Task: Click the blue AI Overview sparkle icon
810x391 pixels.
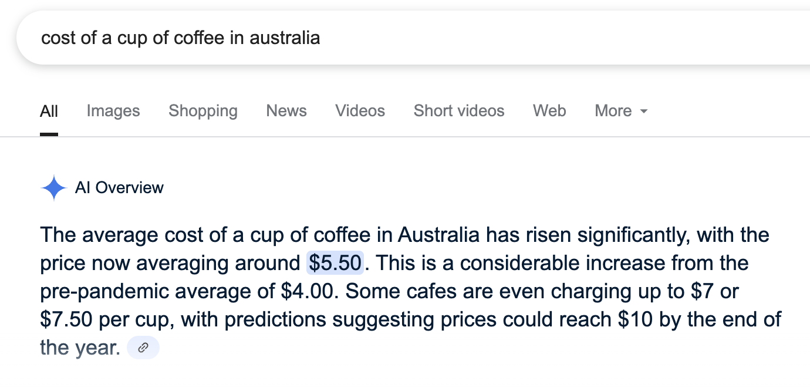Action: pyautogui.click(x=53, y=188)
